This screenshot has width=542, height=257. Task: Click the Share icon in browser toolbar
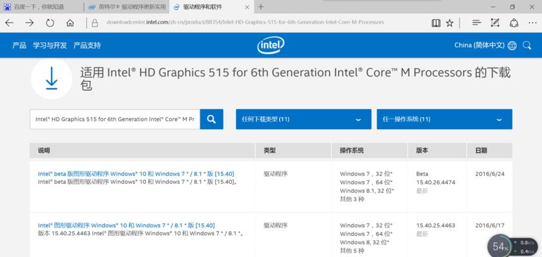(514, 22)
